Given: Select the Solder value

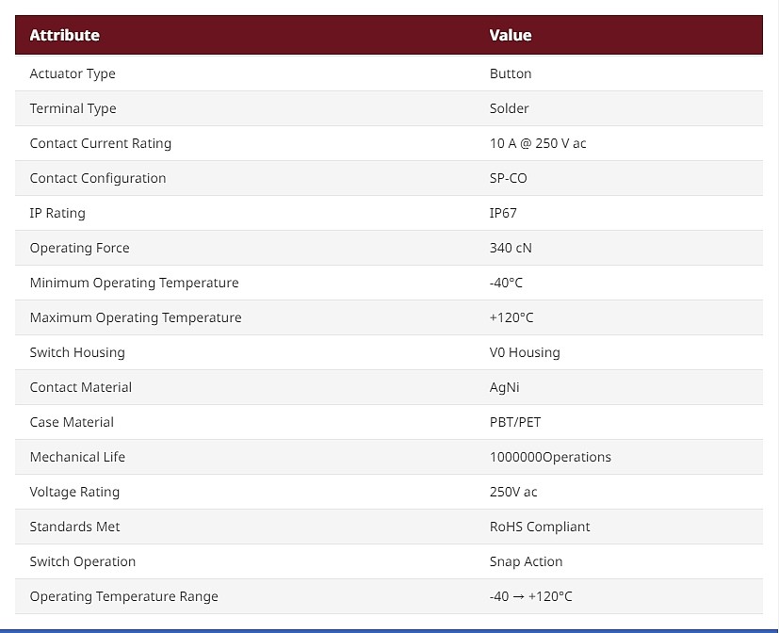Looking at the screenshot, I should [509, 109].
